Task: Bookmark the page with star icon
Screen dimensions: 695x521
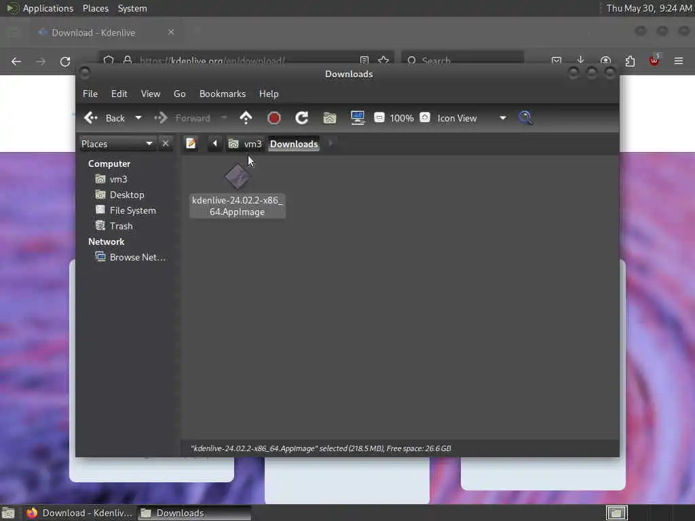Action: point(383,60)
